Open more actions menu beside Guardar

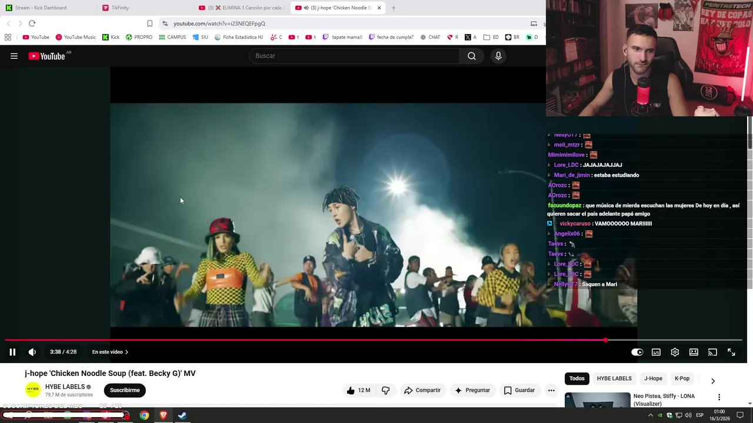(551, 390)
